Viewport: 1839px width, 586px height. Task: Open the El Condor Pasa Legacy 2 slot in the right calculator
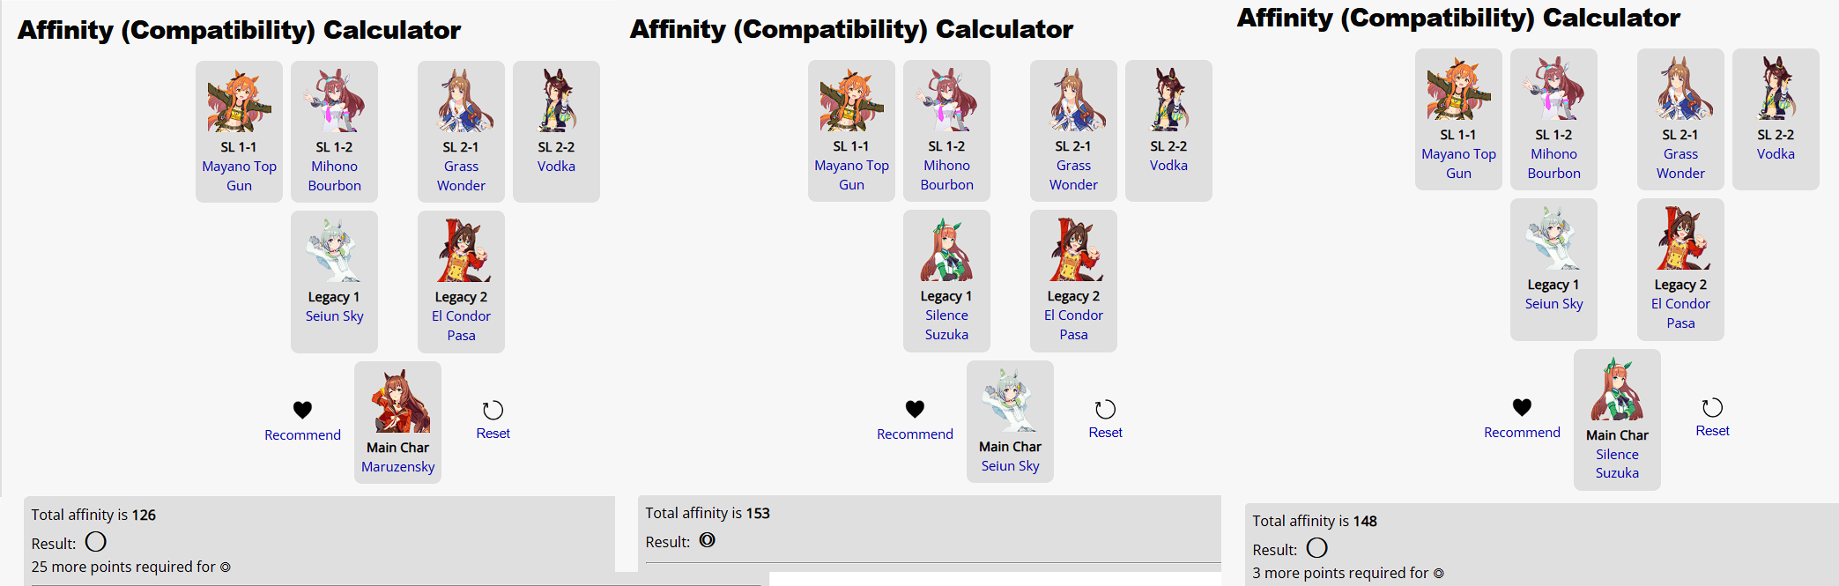(1680, 239)
